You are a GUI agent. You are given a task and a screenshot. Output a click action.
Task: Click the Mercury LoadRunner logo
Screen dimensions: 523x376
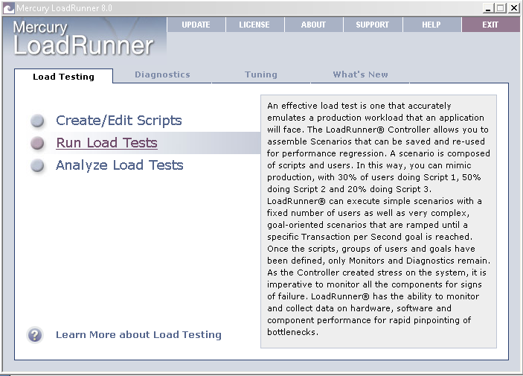click(83, 39)
